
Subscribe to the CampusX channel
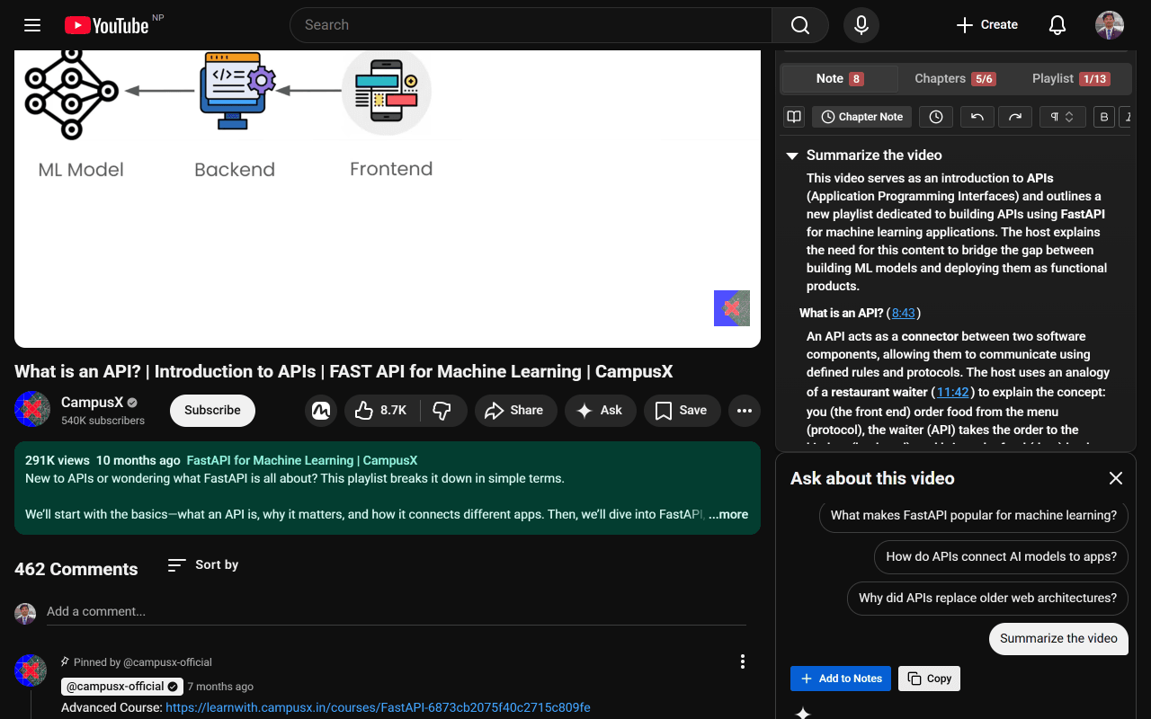coord(212,410)
